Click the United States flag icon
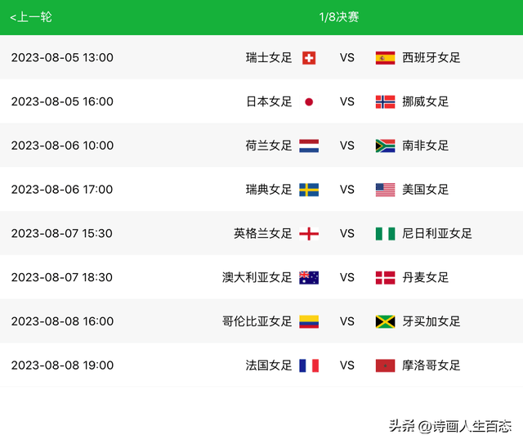This screenshot has width=523, height=444. pyautogui.click(x=385, y=190)
